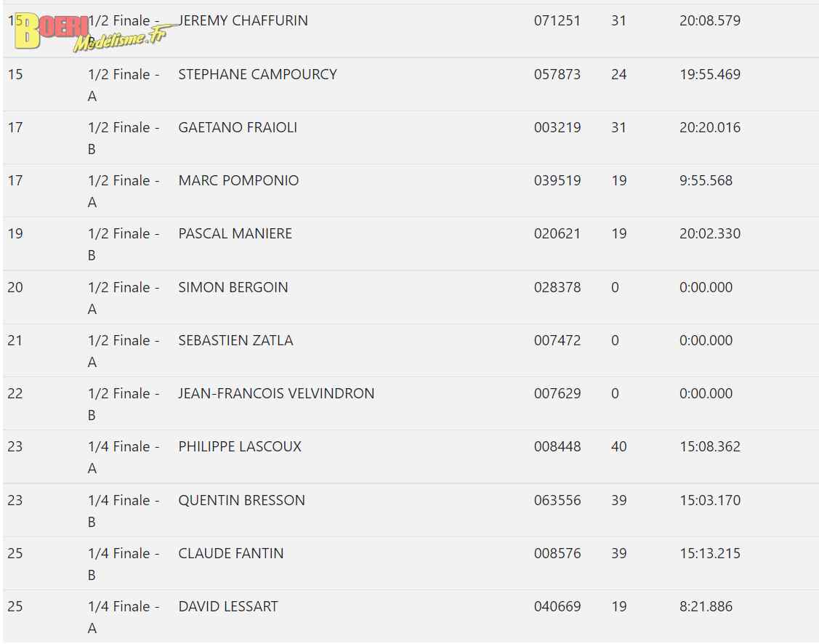This screenshot has width=819, height=644.
Task: Select GAETANO FRAIOLI entry
Action: (238, 127)
